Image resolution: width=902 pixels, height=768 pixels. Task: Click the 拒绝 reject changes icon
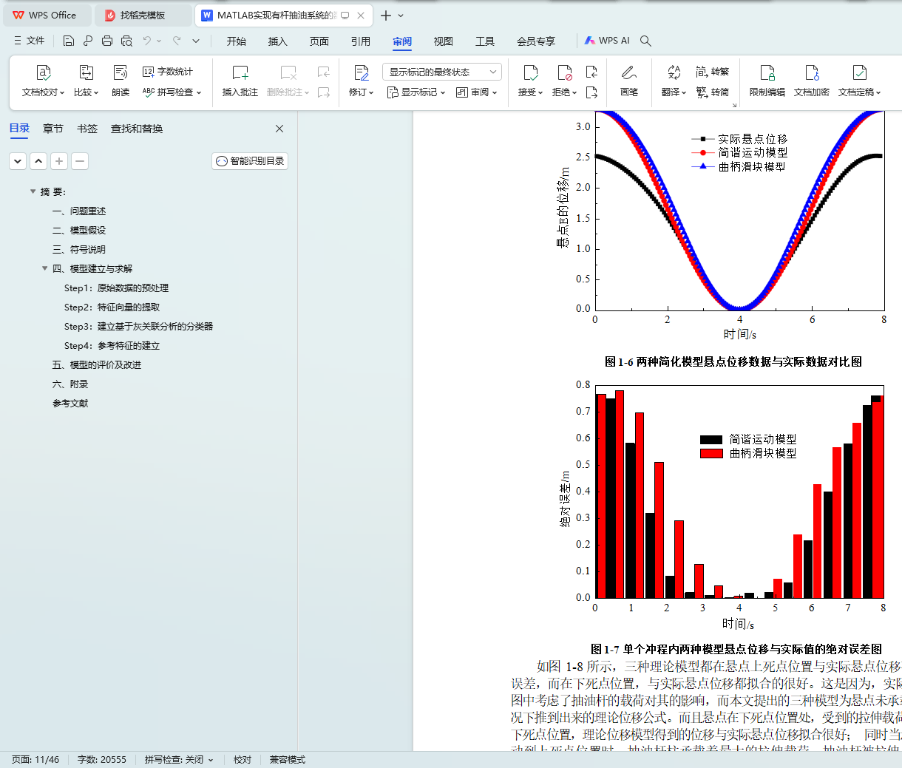564,72
